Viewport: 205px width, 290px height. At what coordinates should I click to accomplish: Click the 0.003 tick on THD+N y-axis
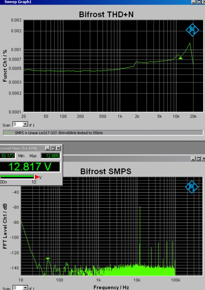click(16, 20)
